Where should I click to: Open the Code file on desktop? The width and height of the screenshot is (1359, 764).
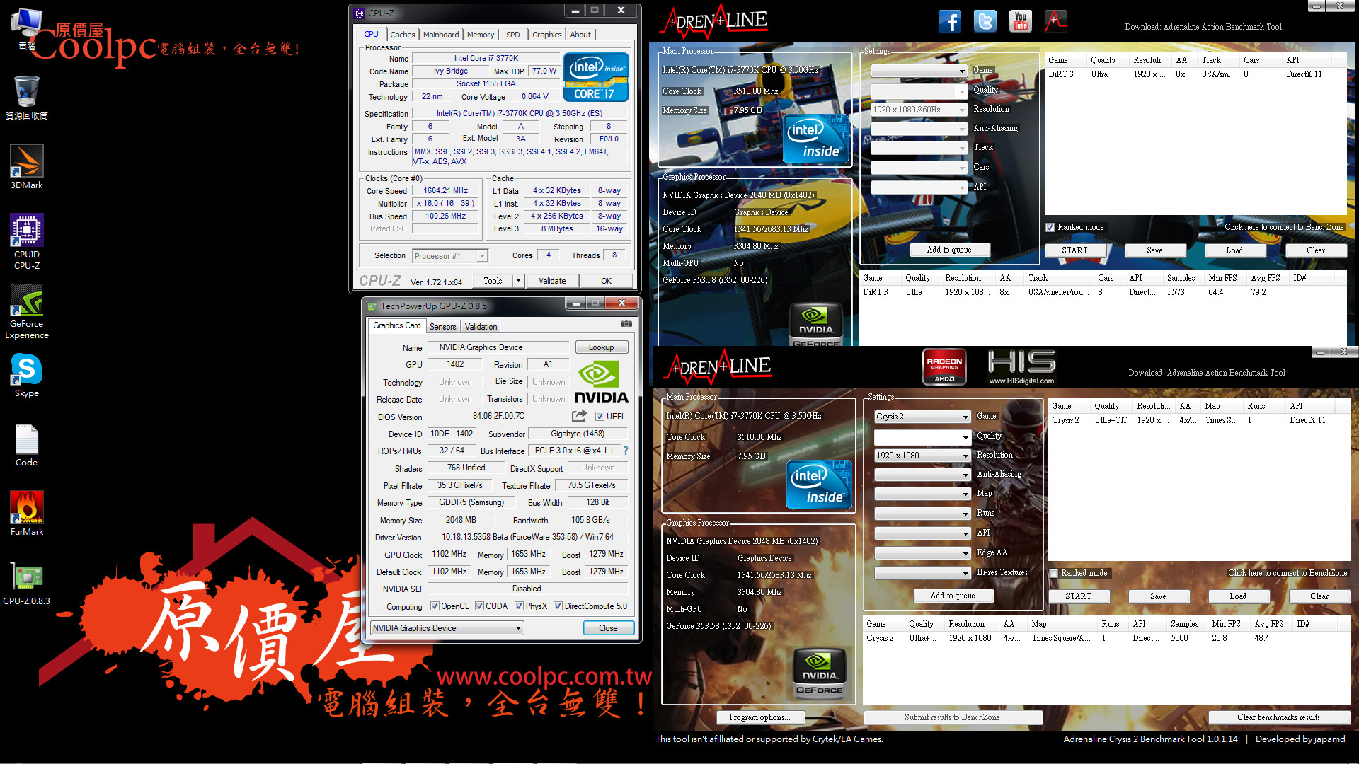26,446
